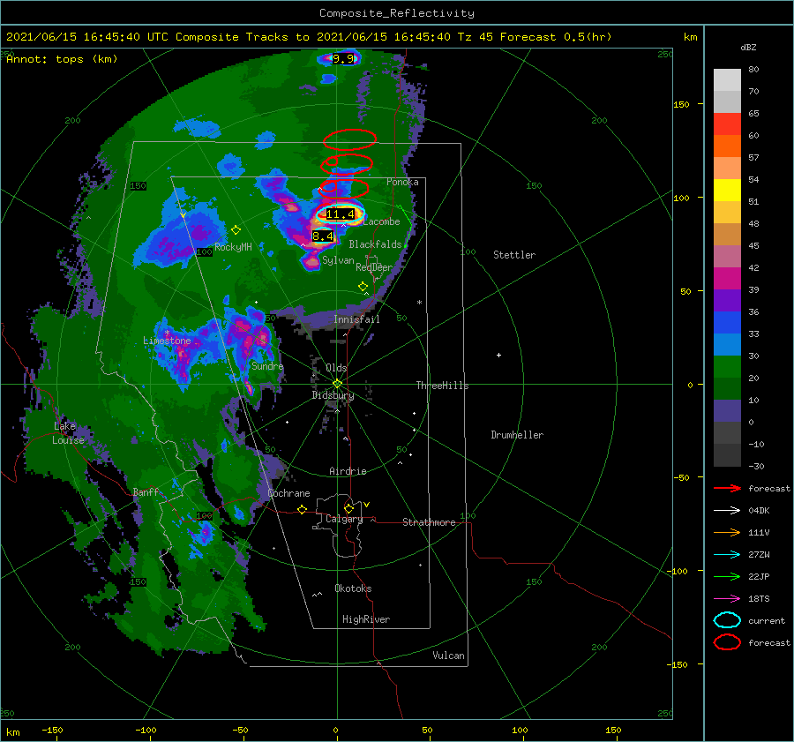The image size is (794, 742).
Task: Click the Innisfail city label
Action: point(356,319)
